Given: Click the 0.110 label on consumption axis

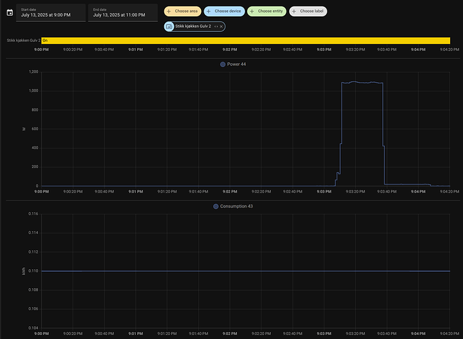Looking at the screenshot, I should coord(33,271).
